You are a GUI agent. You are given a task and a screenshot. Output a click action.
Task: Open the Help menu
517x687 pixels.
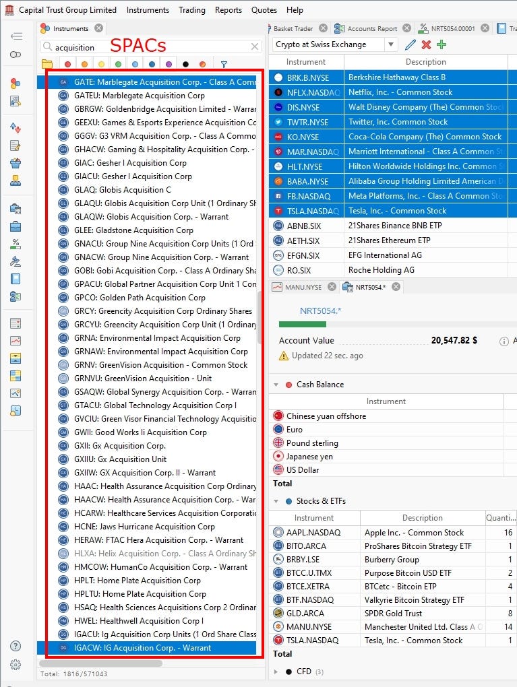pos(295,9)
